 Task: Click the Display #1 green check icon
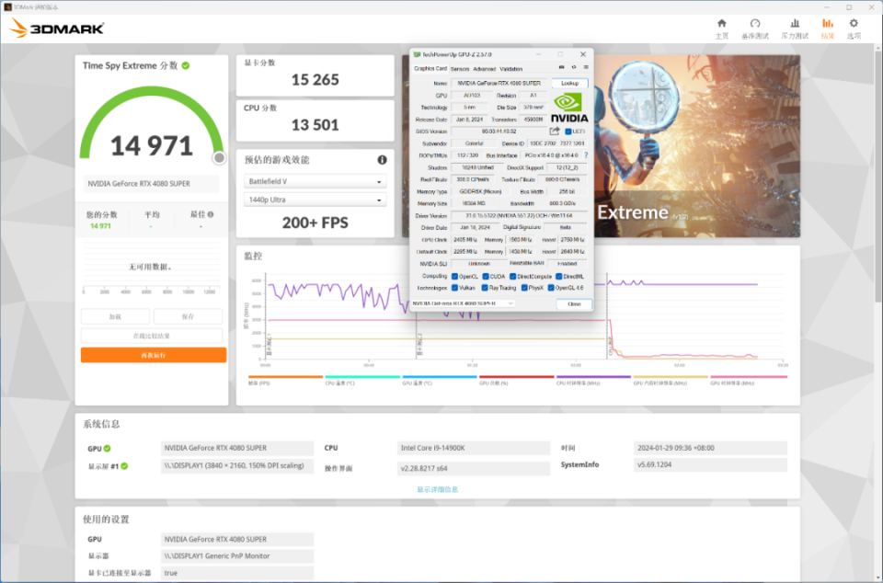coord(124,466)
